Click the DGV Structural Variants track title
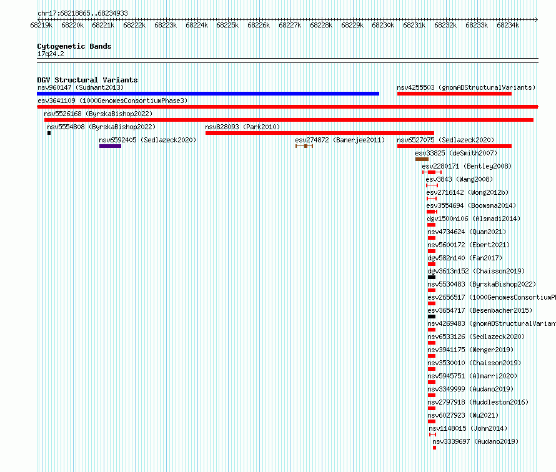This screenshot has width=556, height=472. point(87,80)
